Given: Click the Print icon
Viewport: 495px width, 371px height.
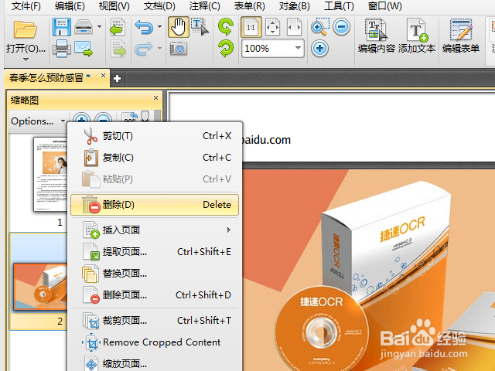Looking at the screenshot, I should 62,49.
